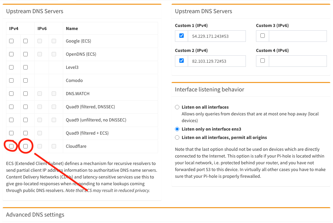Select "Listen on all interfaces, permit all origins"
Screen dimensions: 333x223
[177, 137]
